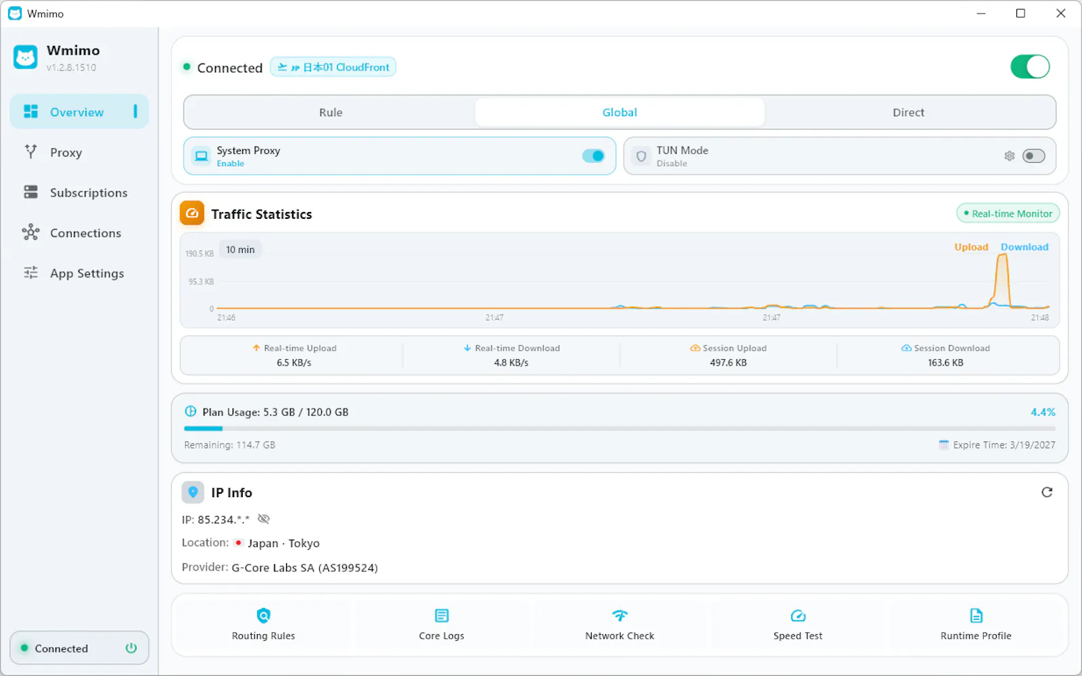Screen dimensions: 1082x676
Task: Click the Plan Usage progress bar
Action: coord(619,428)
